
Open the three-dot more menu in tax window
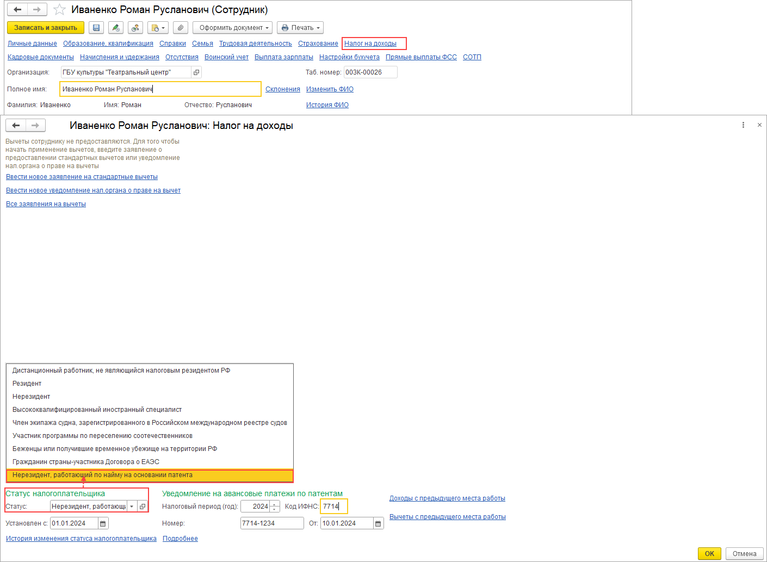point(743,125)
